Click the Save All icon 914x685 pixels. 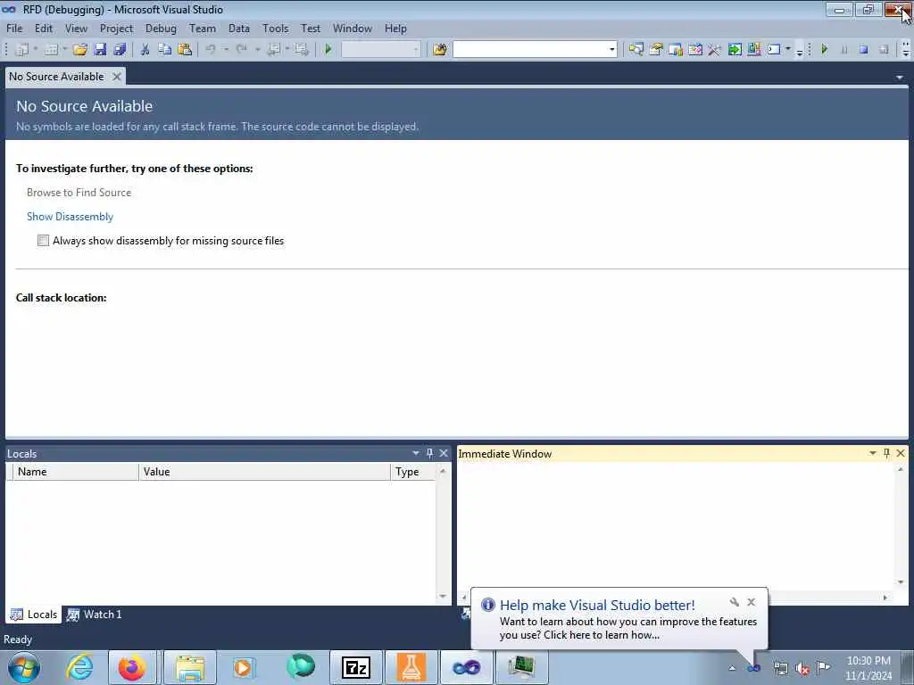pos(120,50)
